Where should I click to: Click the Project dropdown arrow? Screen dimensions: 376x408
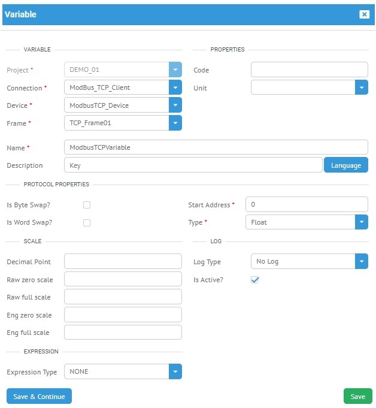coord(175,69)
